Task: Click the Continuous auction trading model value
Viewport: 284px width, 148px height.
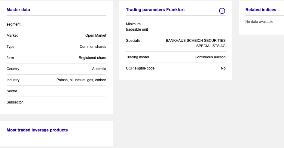Action: coord(210,57)
